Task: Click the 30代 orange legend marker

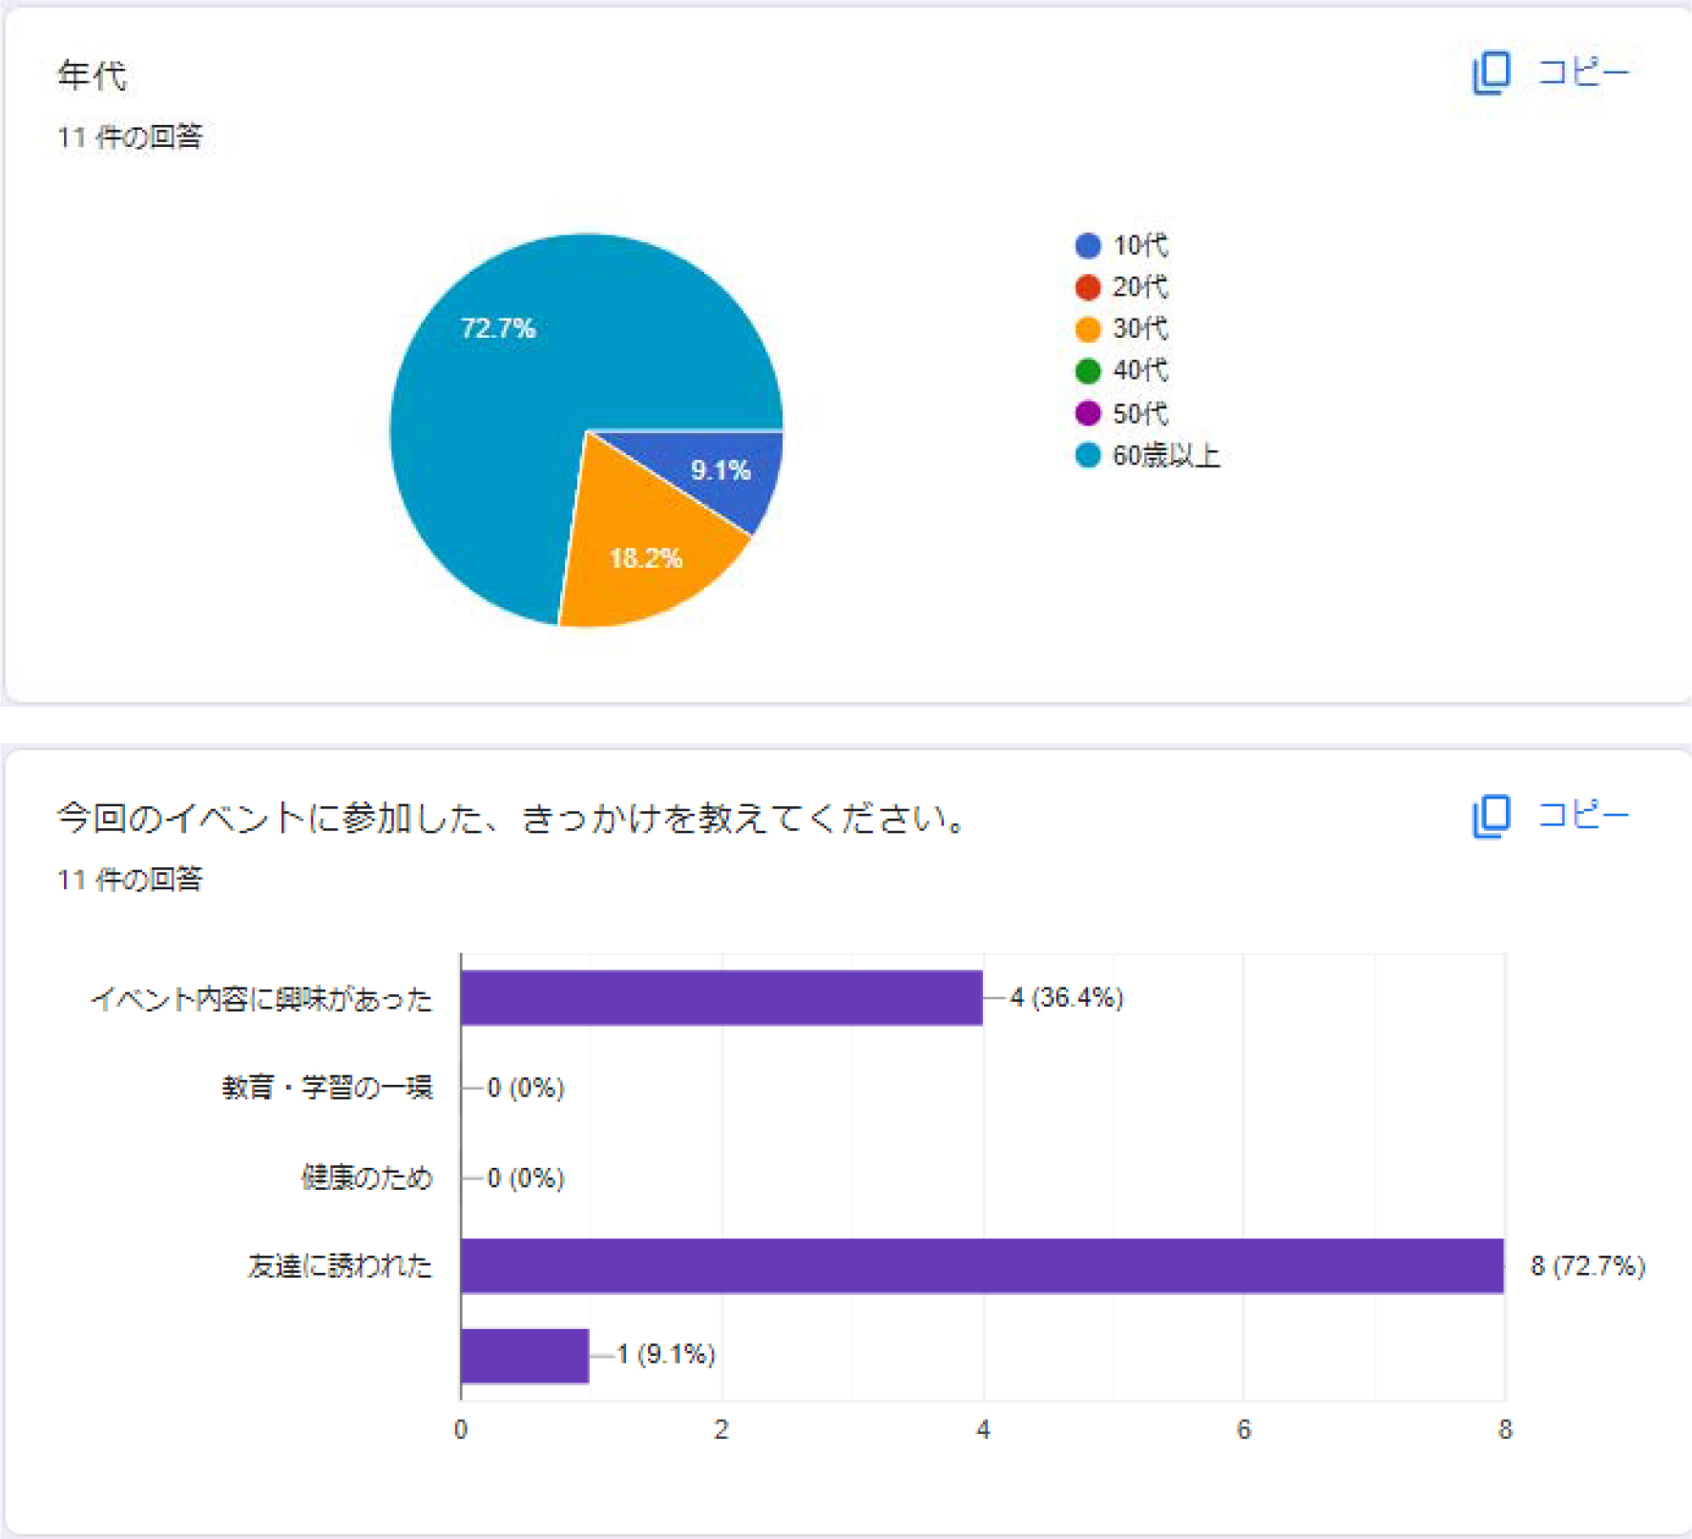Action: (1088, 329)
